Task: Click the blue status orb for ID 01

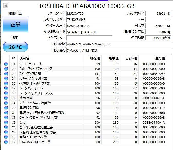Action: (6, 64)
